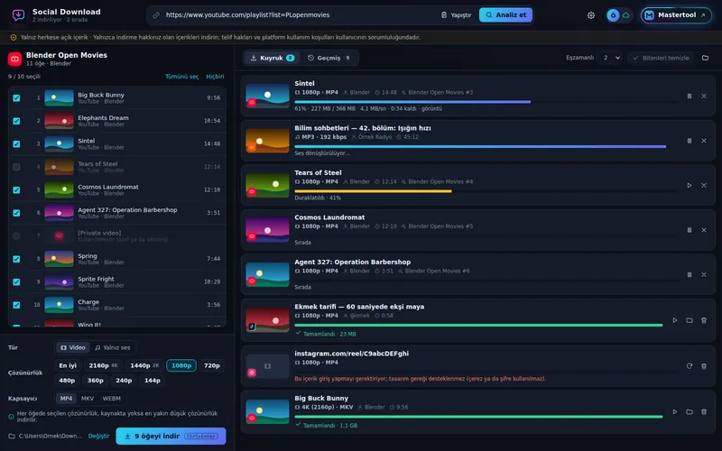Select the 480p resolution
The width and height of the screenshot is (722, 451).
tap(67, 380)
